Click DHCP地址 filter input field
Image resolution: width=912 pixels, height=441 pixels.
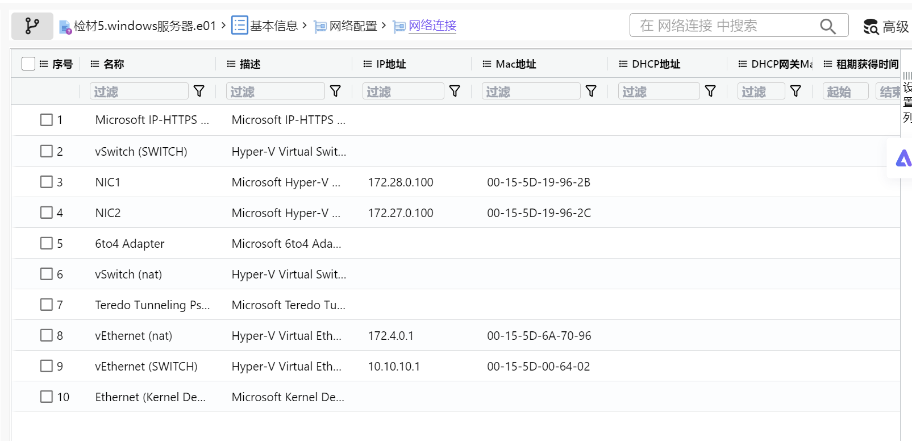coord(659,91)
